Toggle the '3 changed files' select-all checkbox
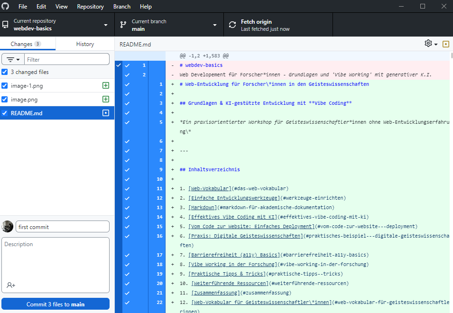 [x=5, y=72]
